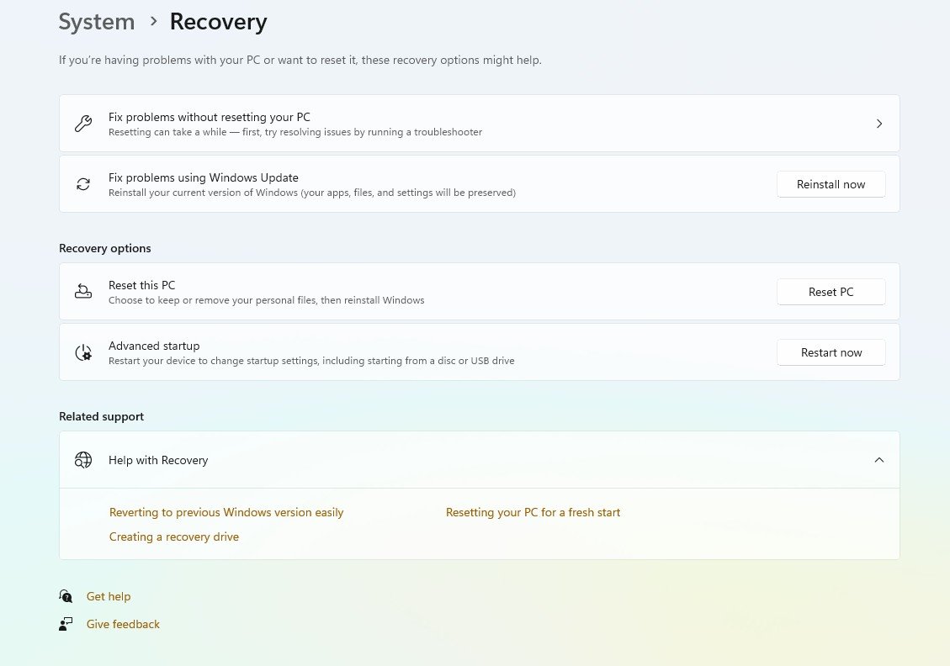The width and height of the screenshot is (950, 666).
Task: Click the Give feedback person icon
Action: (66, 624)
